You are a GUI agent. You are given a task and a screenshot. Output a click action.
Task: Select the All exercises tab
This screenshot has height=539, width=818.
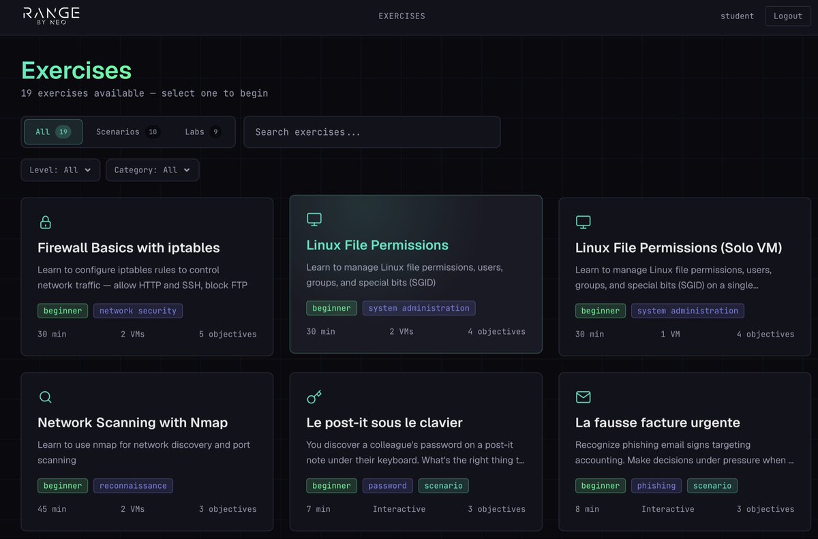tap(53, 132)
